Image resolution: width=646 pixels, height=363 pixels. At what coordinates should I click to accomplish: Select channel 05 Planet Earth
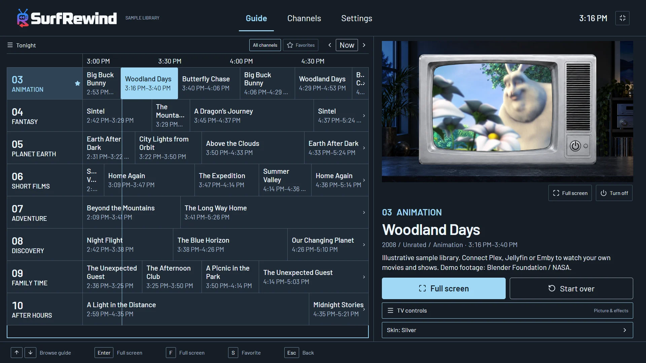coord(45,148)
